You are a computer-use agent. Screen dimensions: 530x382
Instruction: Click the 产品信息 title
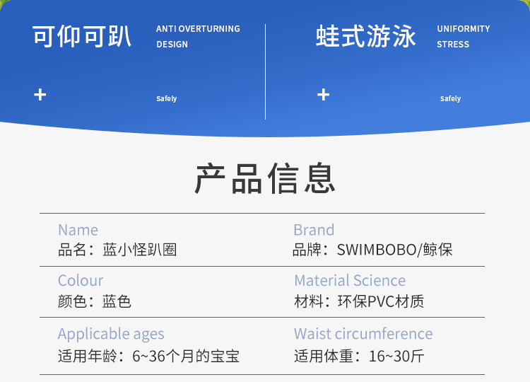(265, 178)
